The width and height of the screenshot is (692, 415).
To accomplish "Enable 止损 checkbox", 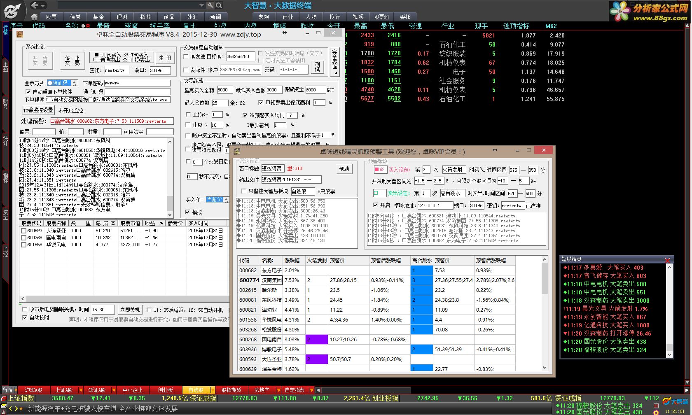I will (189, 114).
